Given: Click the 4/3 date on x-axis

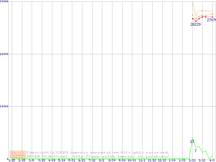Looking at the screenshot, I should tap(212, 160).
